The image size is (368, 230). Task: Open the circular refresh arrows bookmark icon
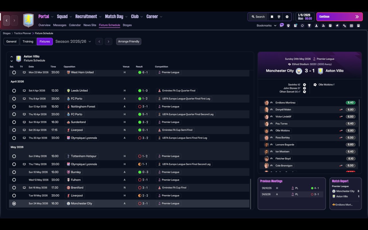pos(302,26)
